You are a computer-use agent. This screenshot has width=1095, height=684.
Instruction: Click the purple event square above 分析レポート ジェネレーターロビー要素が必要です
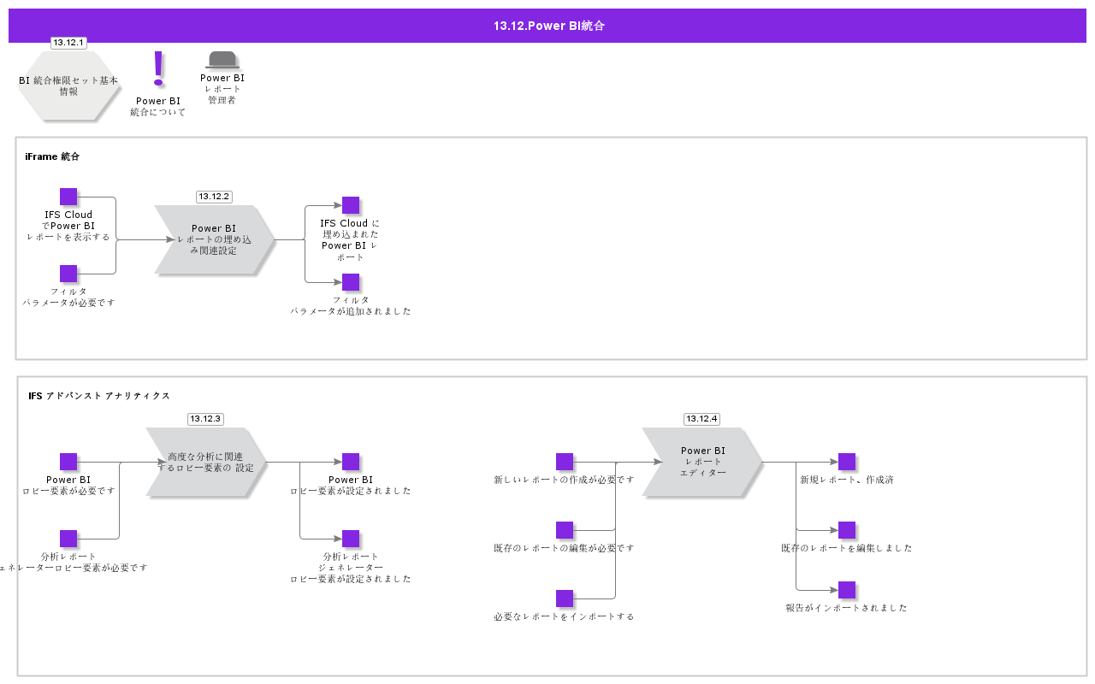pos(68,539)
